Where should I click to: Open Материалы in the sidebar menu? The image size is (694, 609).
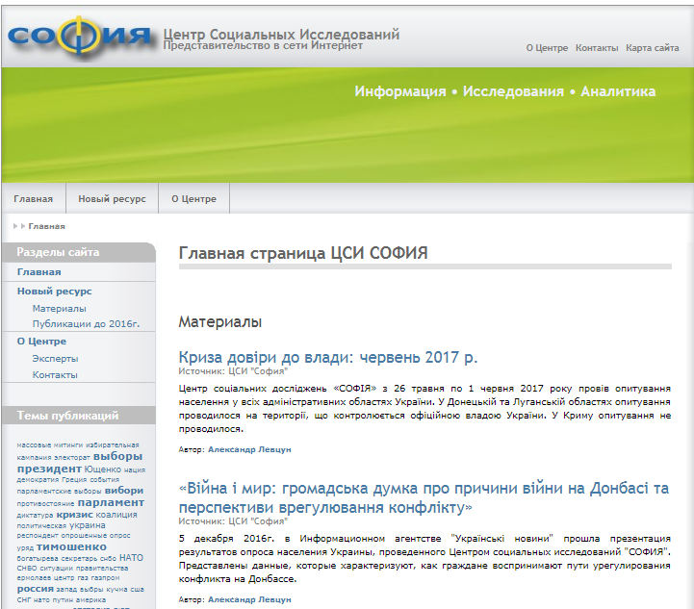(x=59, y=309)
